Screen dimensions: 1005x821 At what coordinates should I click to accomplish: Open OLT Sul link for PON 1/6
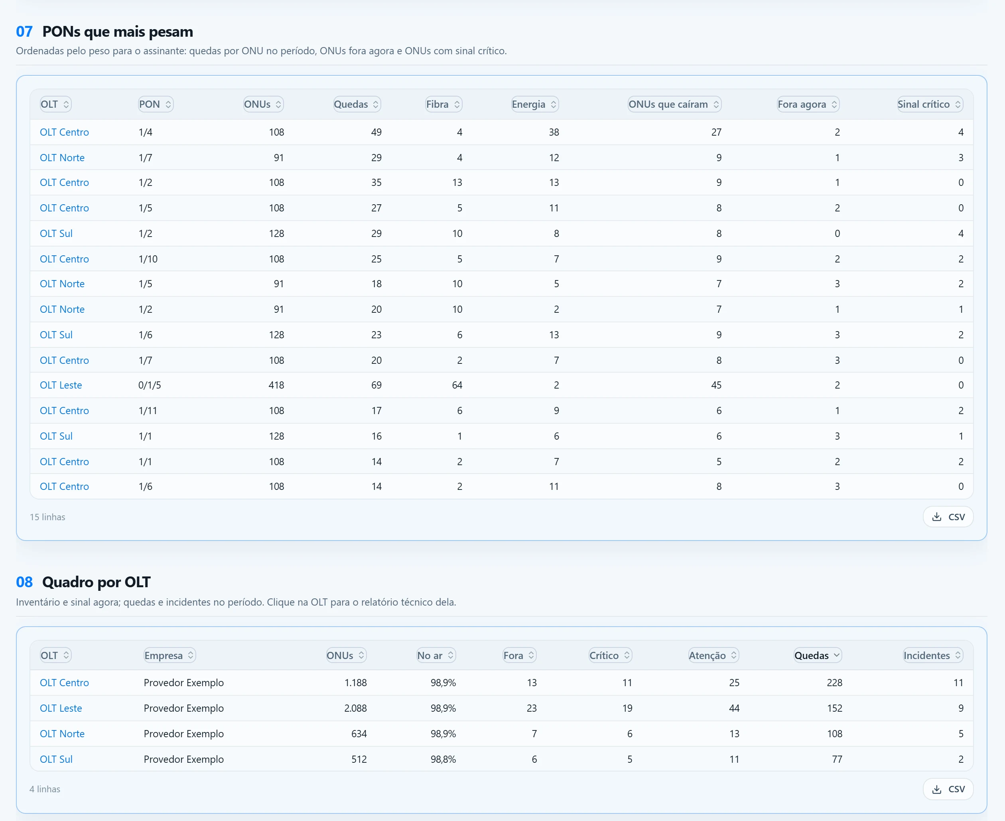pyautogui.click(x=56, y=335)
